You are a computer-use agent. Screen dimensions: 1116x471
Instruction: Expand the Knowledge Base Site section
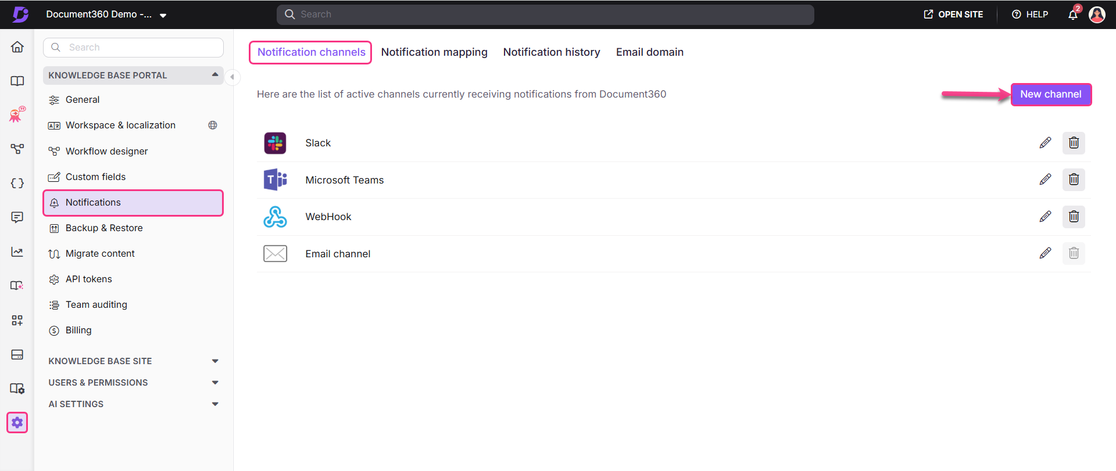tap(133, 361)
